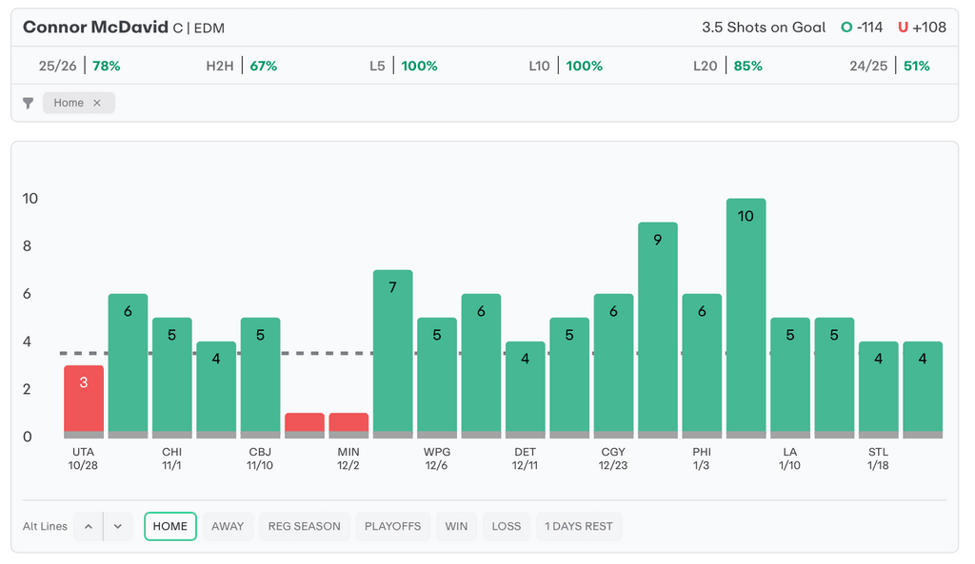The width and height of the screenshot is (975, 564).
Task: Click the filter funnel icon
Action: 28,103
